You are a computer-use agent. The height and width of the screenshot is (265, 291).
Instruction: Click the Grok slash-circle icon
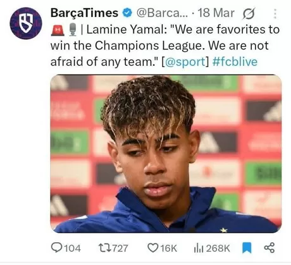249,13
